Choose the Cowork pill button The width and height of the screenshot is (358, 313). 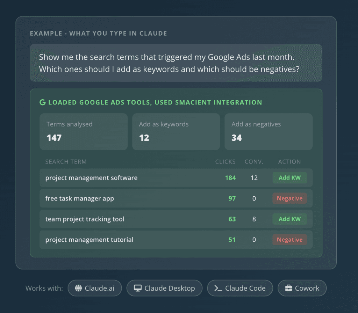302,288
